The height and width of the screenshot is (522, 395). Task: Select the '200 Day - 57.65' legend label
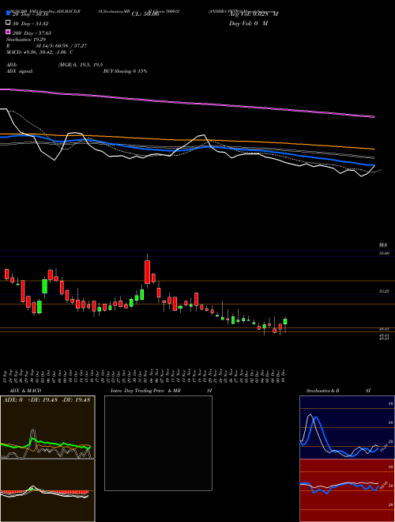pyautogui.click(x=32, y=33)
